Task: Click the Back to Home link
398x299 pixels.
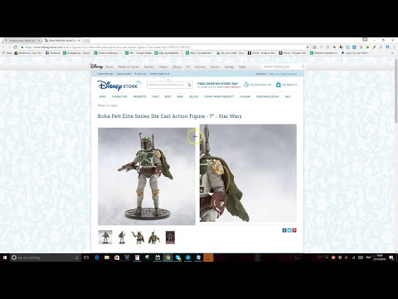Action: [108, 105]
